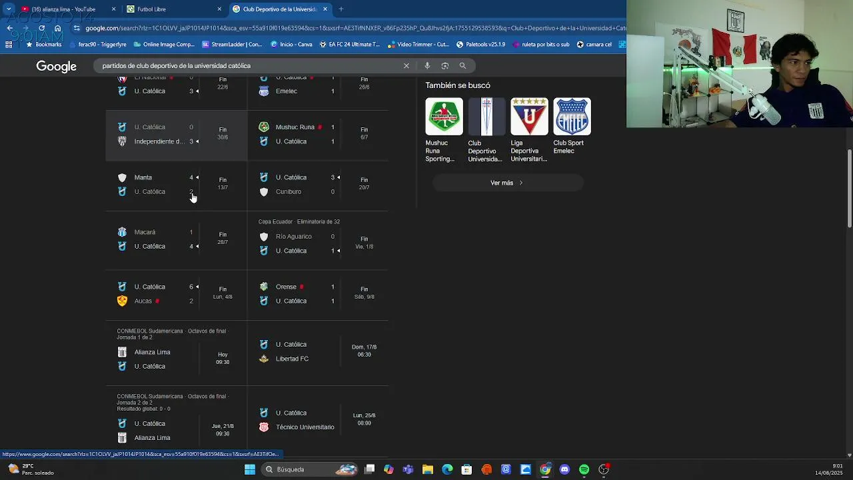Open the Independiente del Valle 3 result
The width and height of the screenshot is (853, 480).
point(177,134)
